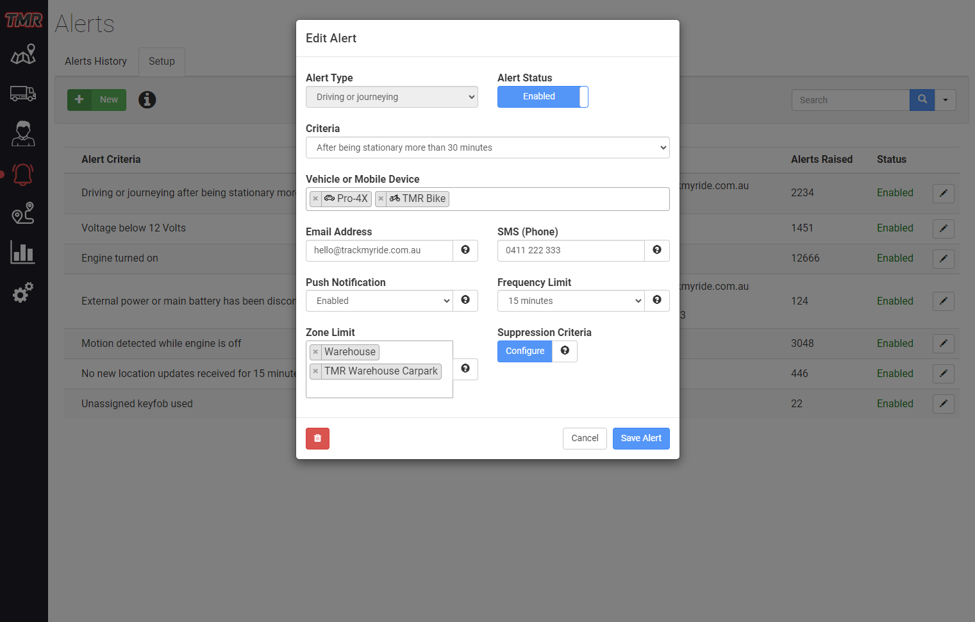The height and width of the screenshot is (622, 975).
Task: Show help for Push Notification
Action: (465, 300)
